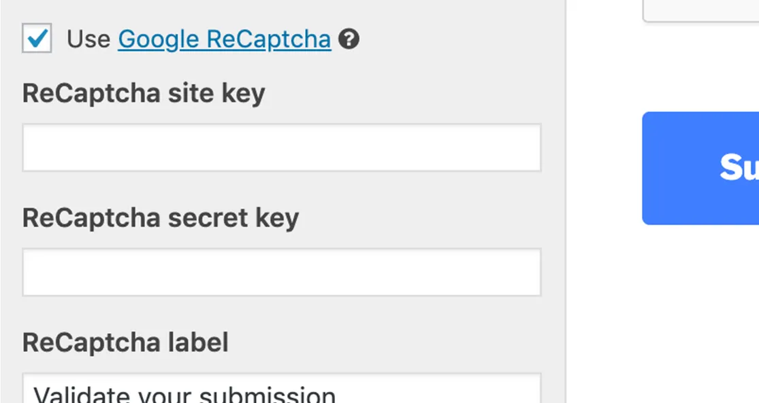Click the "Validate your submission" text
Screen dimensions: 759x403
[184, 395]
